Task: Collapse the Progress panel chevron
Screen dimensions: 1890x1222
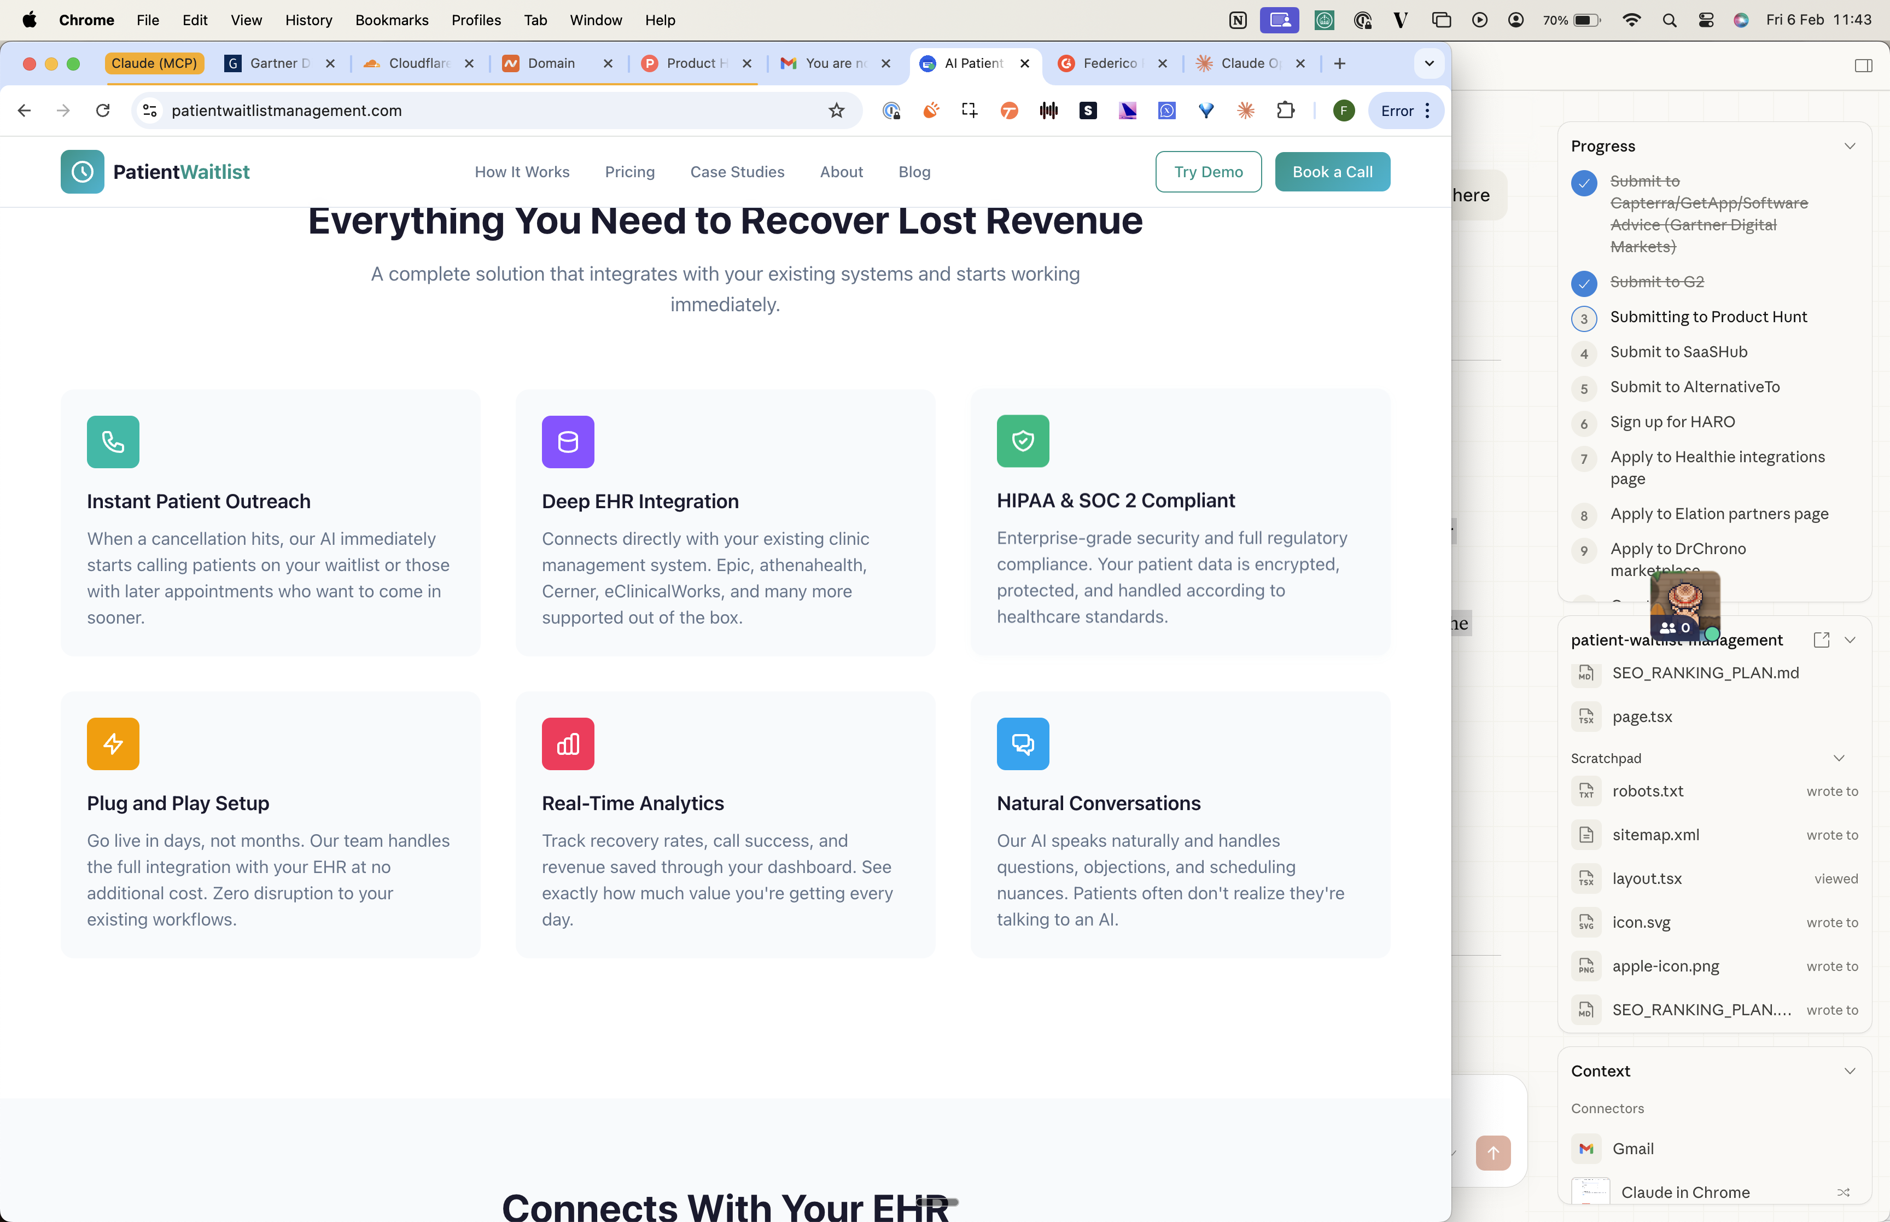Action: coord(1850,146)
